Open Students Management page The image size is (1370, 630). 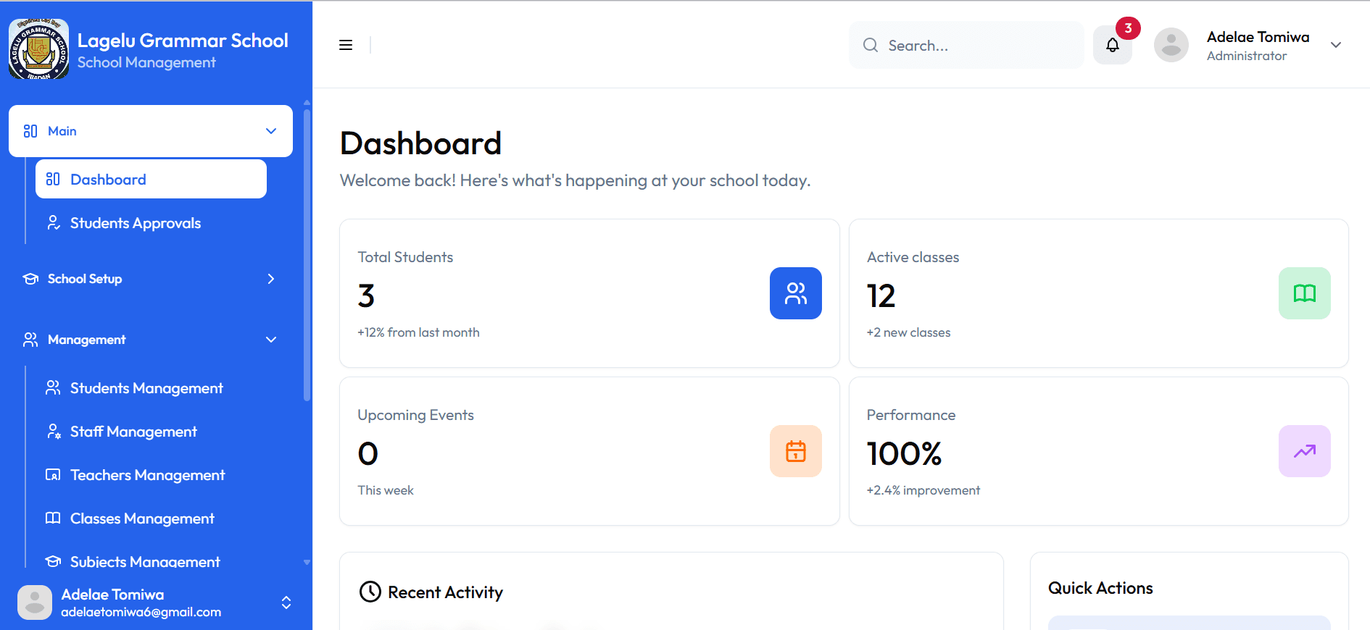[x=151, y=388]
